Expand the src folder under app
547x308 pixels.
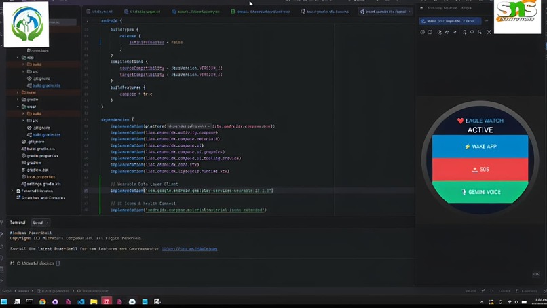pyautogui.click(x=23, y=71)
